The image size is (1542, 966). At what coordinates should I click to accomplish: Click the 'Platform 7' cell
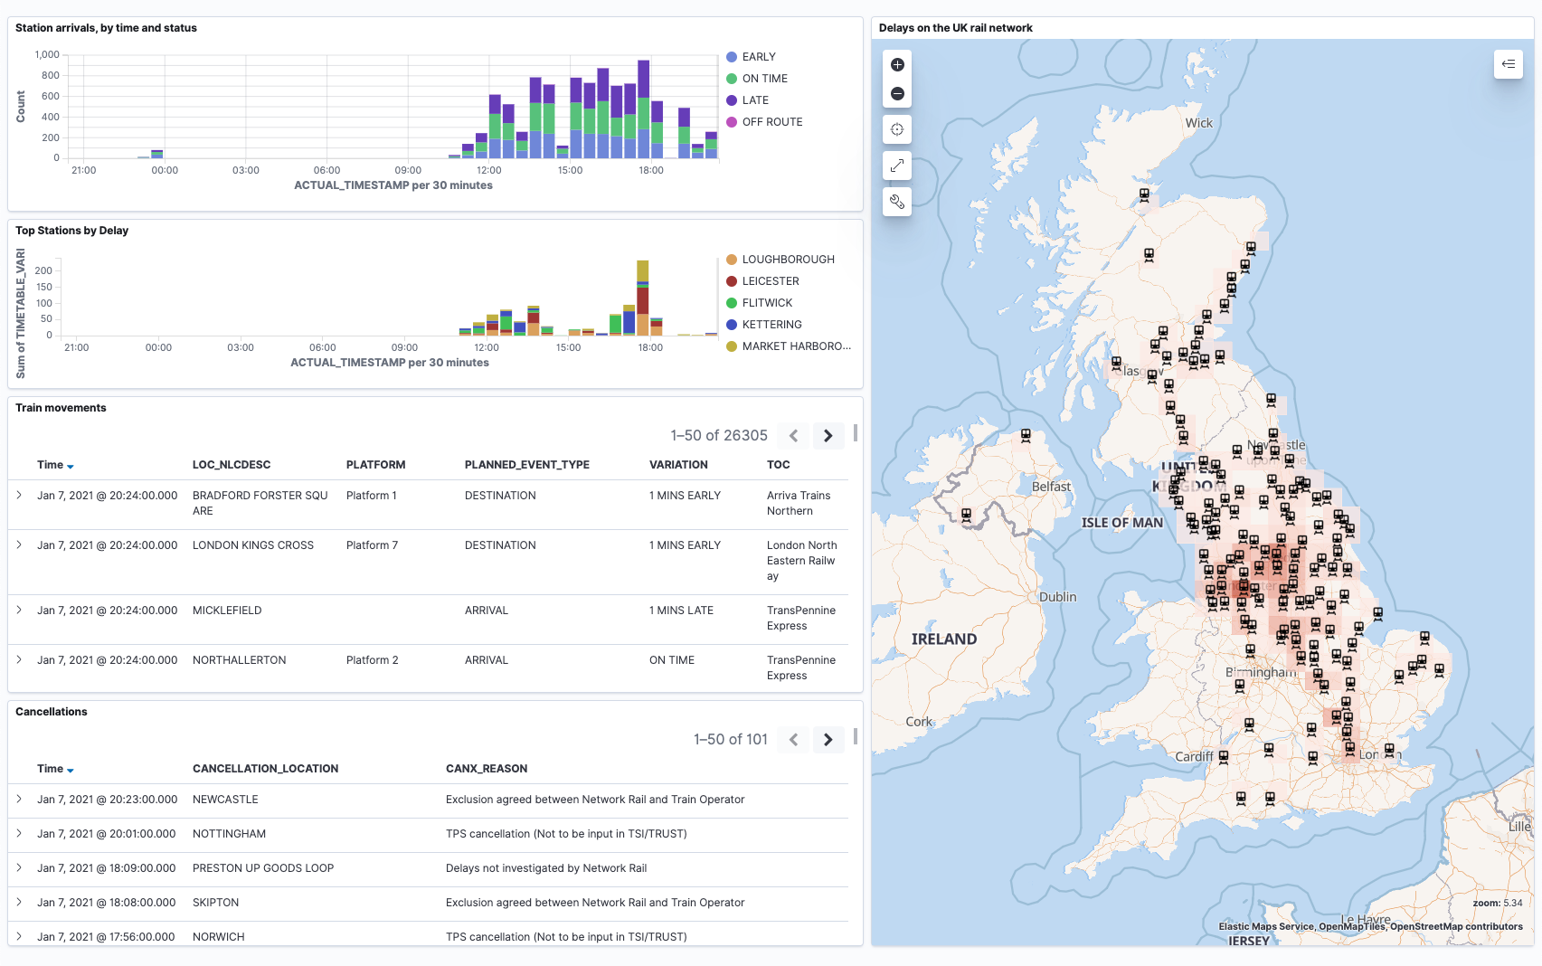pos(372,545)
